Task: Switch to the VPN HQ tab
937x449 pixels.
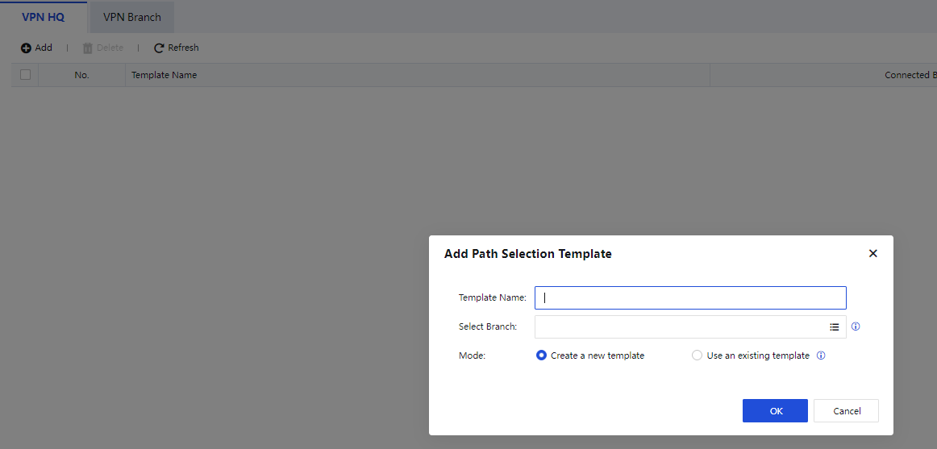Action: click(44, 17)
